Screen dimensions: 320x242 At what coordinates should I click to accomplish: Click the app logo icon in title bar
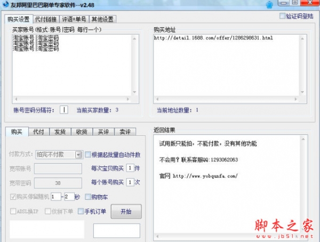pos(5,4)
